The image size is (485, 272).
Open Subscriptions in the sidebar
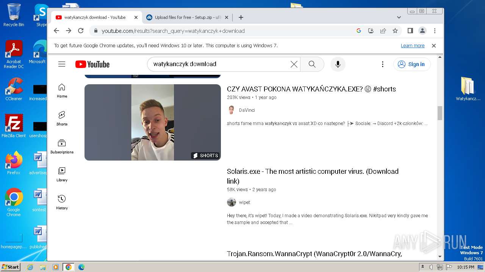click(62, 147)
